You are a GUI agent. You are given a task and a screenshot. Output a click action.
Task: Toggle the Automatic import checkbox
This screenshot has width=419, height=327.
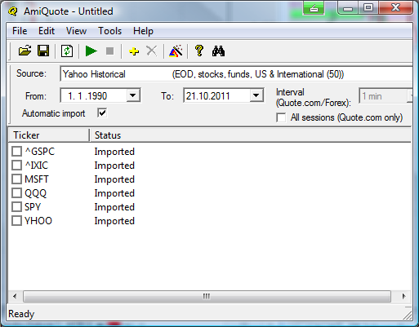pos(102,113)
